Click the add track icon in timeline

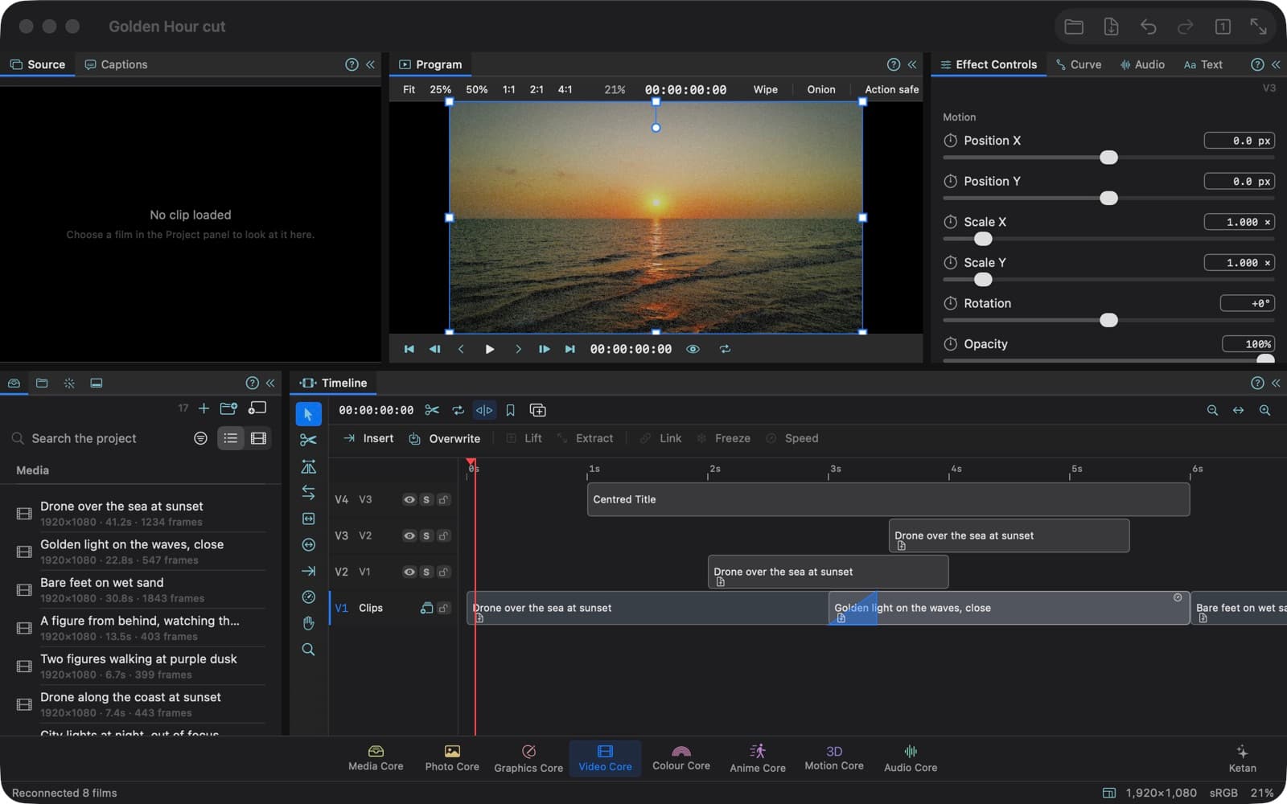[x=537, y=410]
